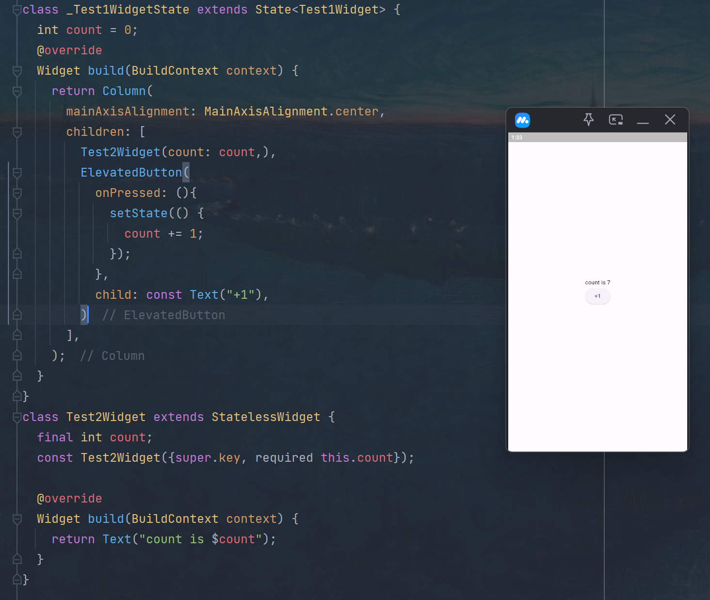
Task: Click 'const Text("+1")' child expression
Action: (204, 295)
